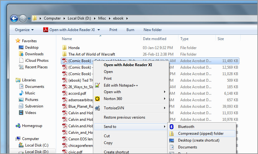Go back with the Back arrow button
The image size is (258, 154).
click(x=14, y=18)
